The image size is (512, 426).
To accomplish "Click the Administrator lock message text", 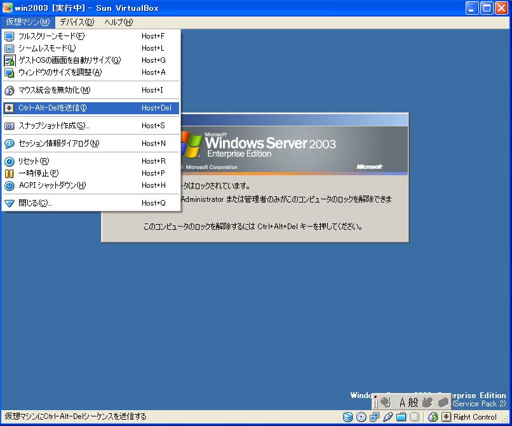I will (x=286, y=199).
